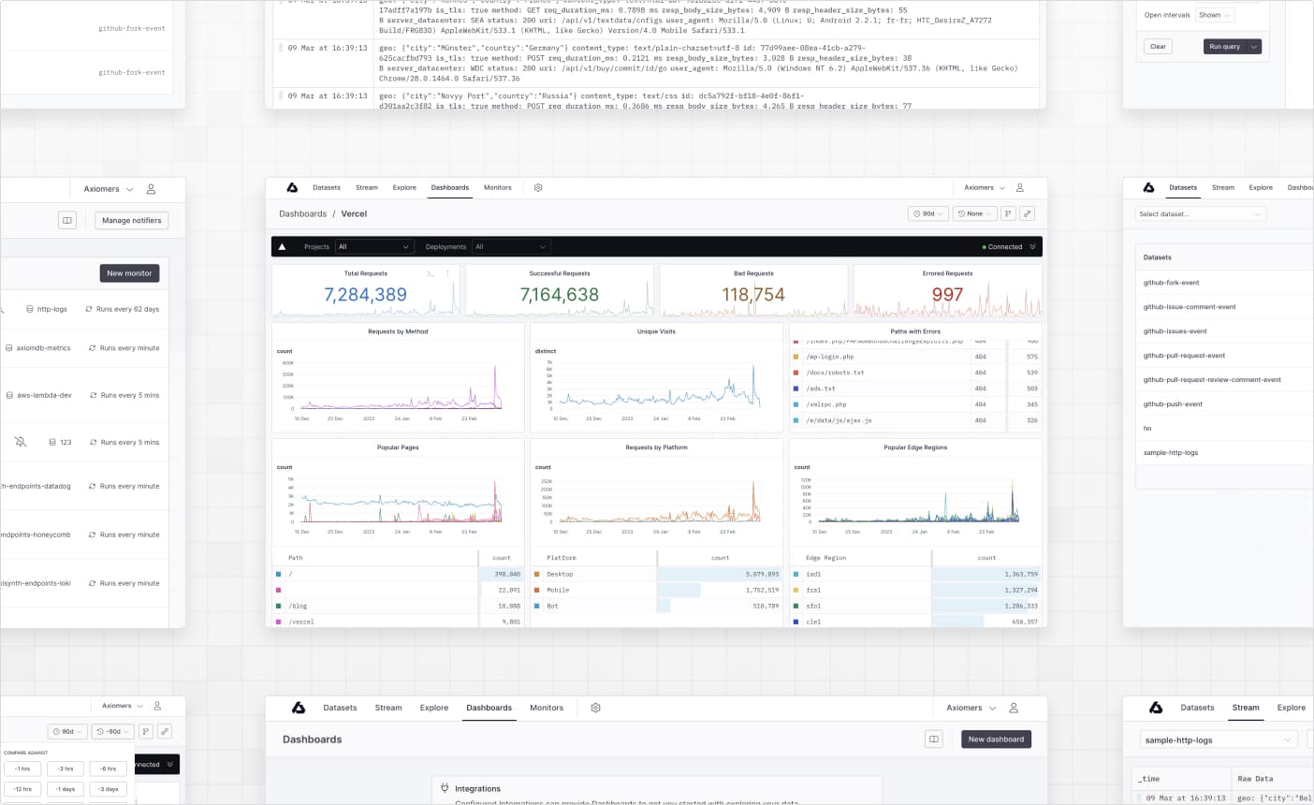Click the fullscreen expand icon on the Vercel dashboard
The height and width of the screenshot is (805, 1314).
[1028, 213]
